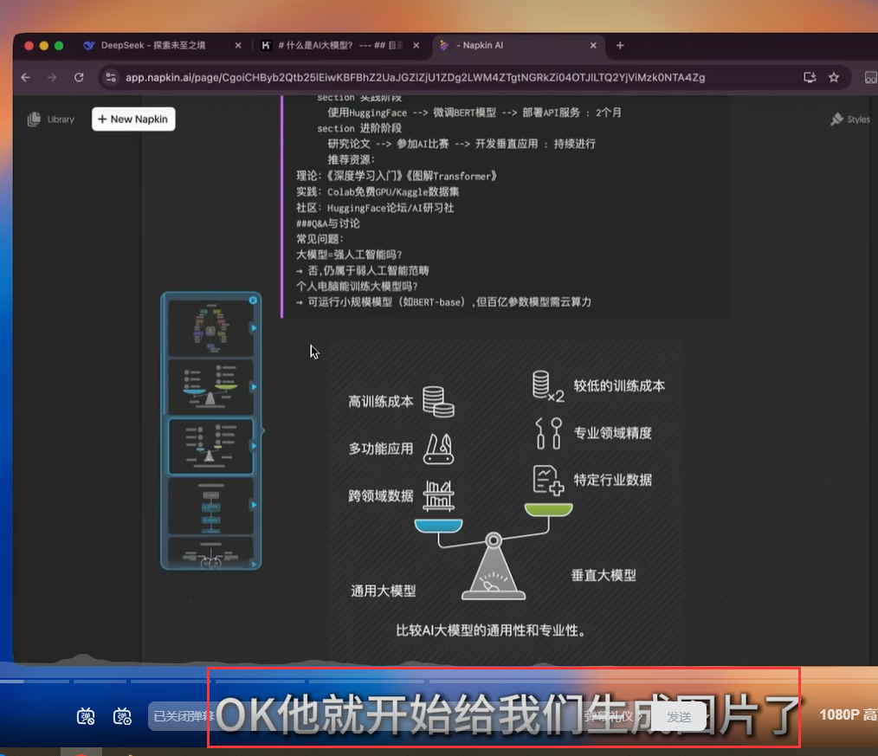Click the document-plus icon for 特定行业数据
The width and height of the screenshot is (878, 756).
[548, 480]
